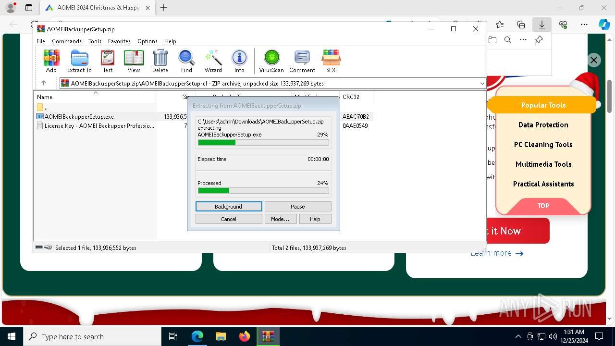Click the file extraction progress bar at 29%

click(263, 142)
